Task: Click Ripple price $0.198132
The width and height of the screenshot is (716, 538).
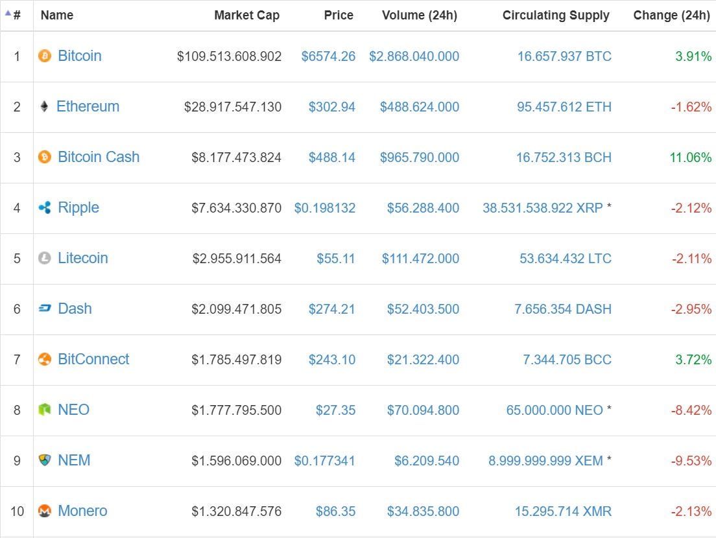Action: 325,209
